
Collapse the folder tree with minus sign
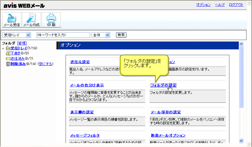pos(3,49)
